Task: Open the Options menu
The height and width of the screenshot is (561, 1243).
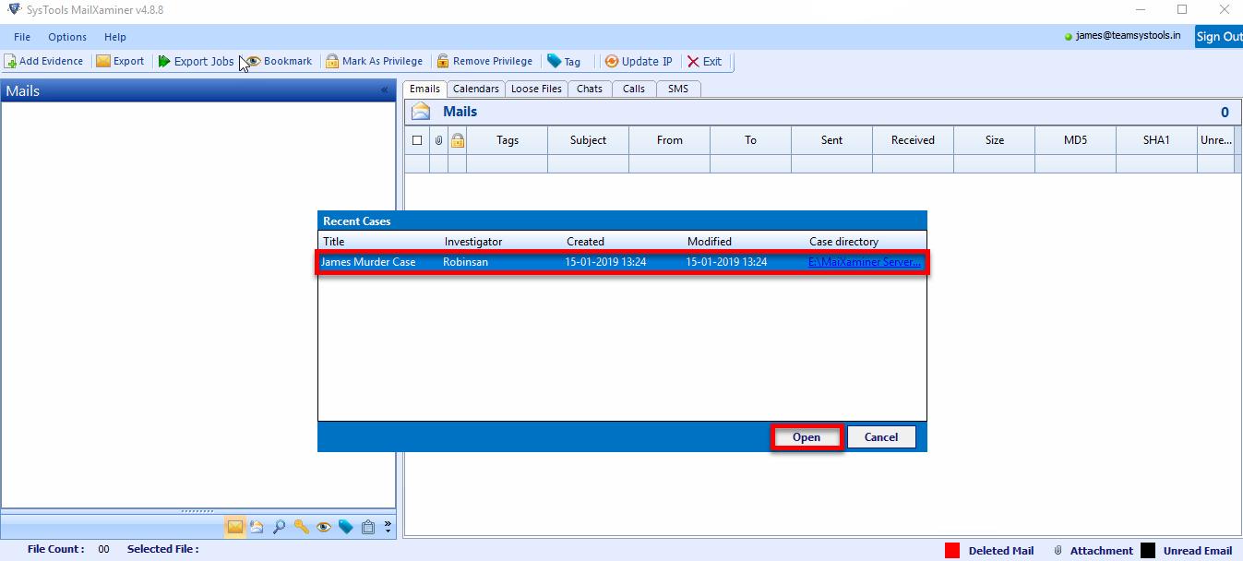Action: pyautogui.click(x=67, y=37)
